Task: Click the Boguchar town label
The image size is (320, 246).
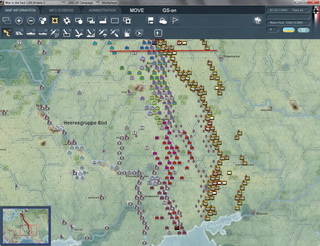Action: tap(266, 110)
